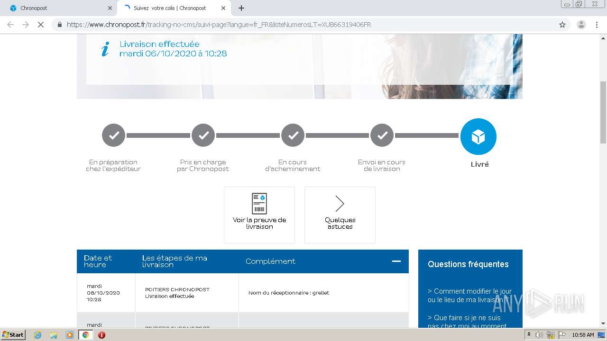Screen dimensions: 607x341
Task: Go back to the previous page
Action: (x=10, y=25)
